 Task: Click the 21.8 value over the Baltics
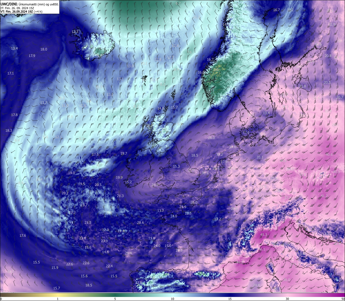(303, 86)
